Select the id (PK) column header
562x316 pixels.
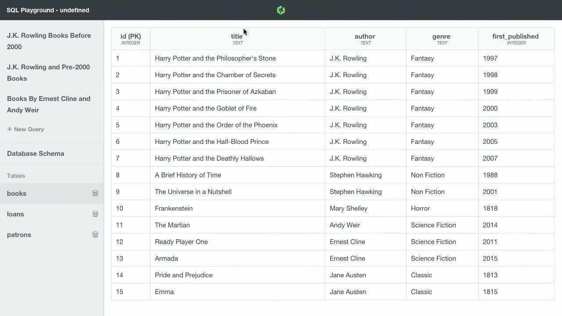[130, 39]
